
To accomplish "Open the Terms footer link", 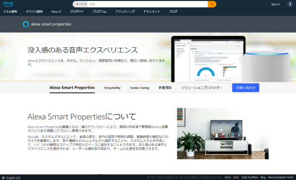I will (x=227, y=178).
